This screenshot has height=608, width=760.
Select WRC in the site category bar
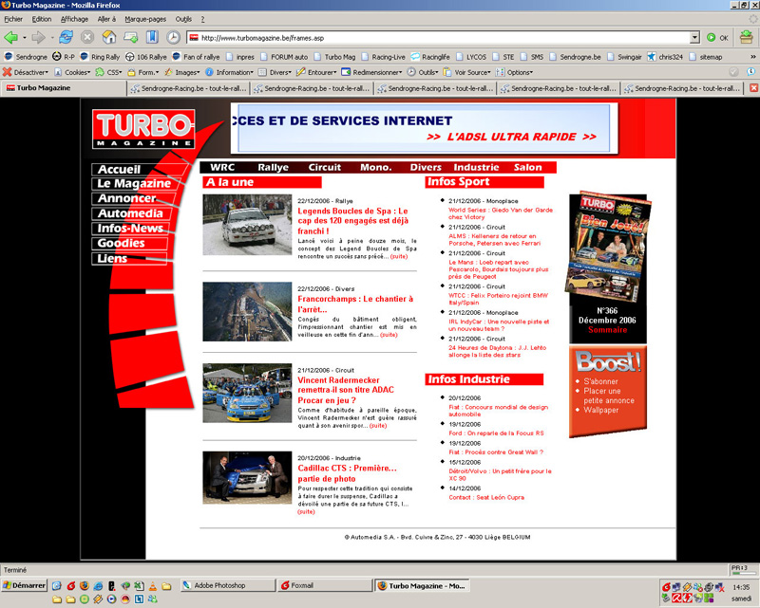pos(222,168)
